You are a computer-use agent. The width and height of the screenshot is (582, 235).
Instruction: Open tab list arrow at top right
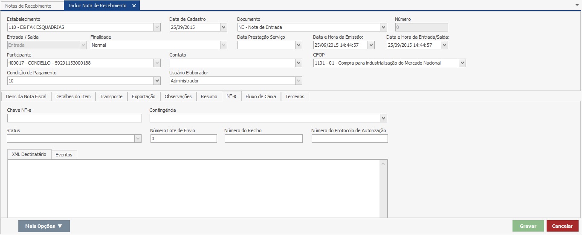click(x=577, y=4)
